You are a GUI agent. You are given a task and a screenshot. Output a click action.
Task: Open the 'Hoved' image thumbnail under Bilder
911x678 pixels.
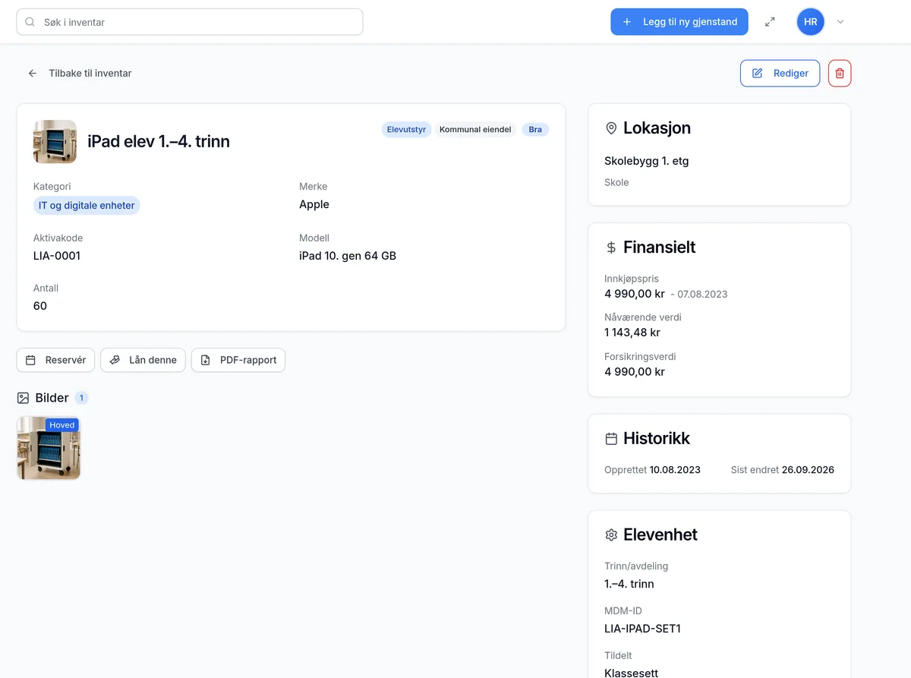point(49,448)
